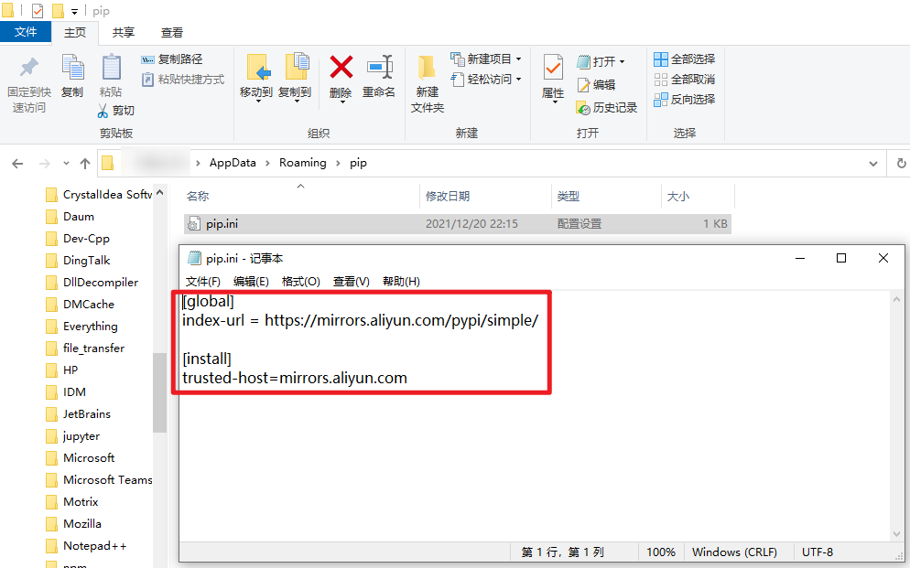
Task: Open Notepad Format (格式) menu
Action: tap(300, 282)
